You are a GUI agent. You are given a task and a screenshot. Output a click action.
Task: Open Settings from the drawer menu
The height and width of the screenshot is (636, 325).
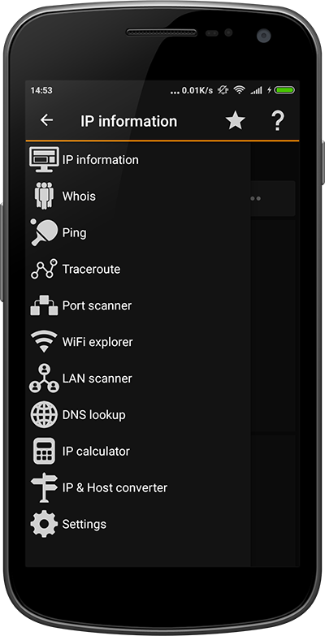point(138,524)
